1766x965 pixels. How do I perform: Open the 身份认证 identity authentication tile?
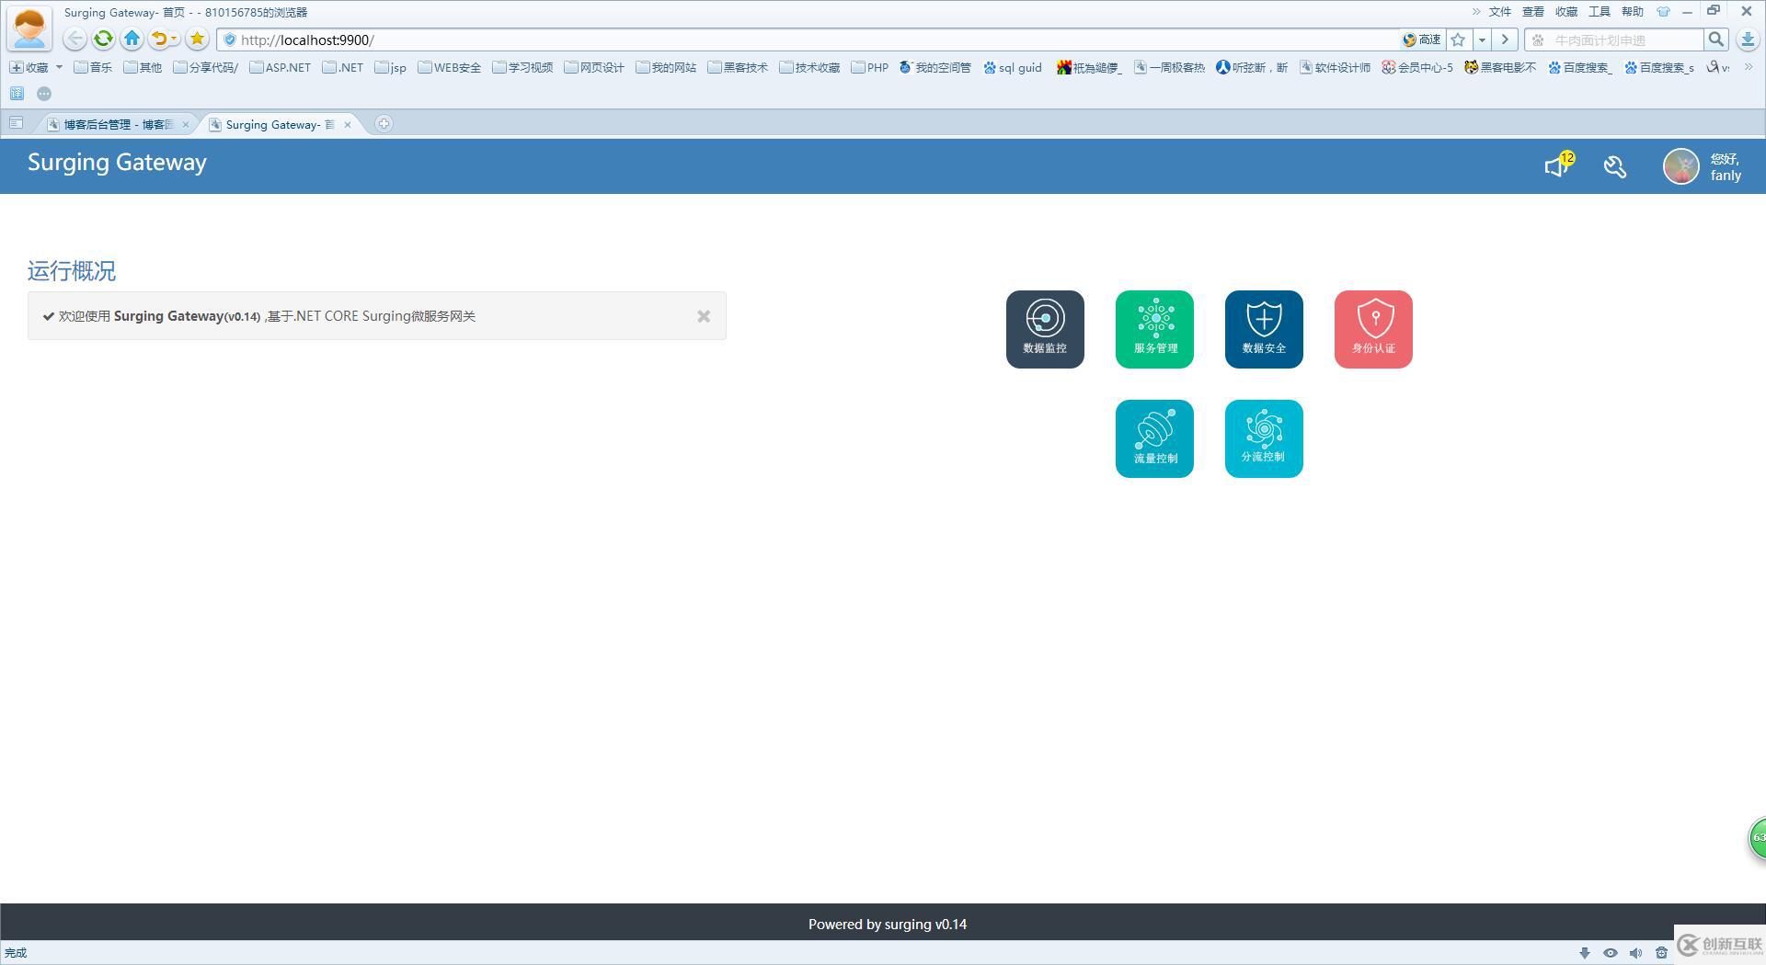coord(1373,329)
